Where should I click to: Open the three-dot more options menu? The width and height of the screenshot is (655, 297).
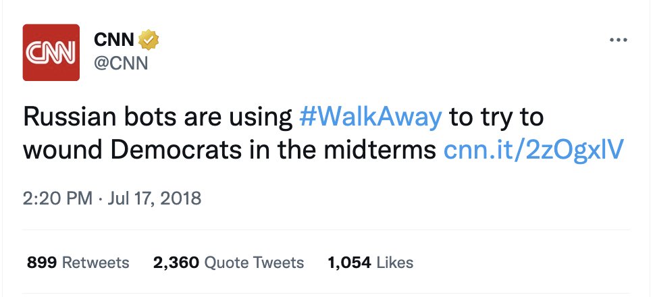619,40
